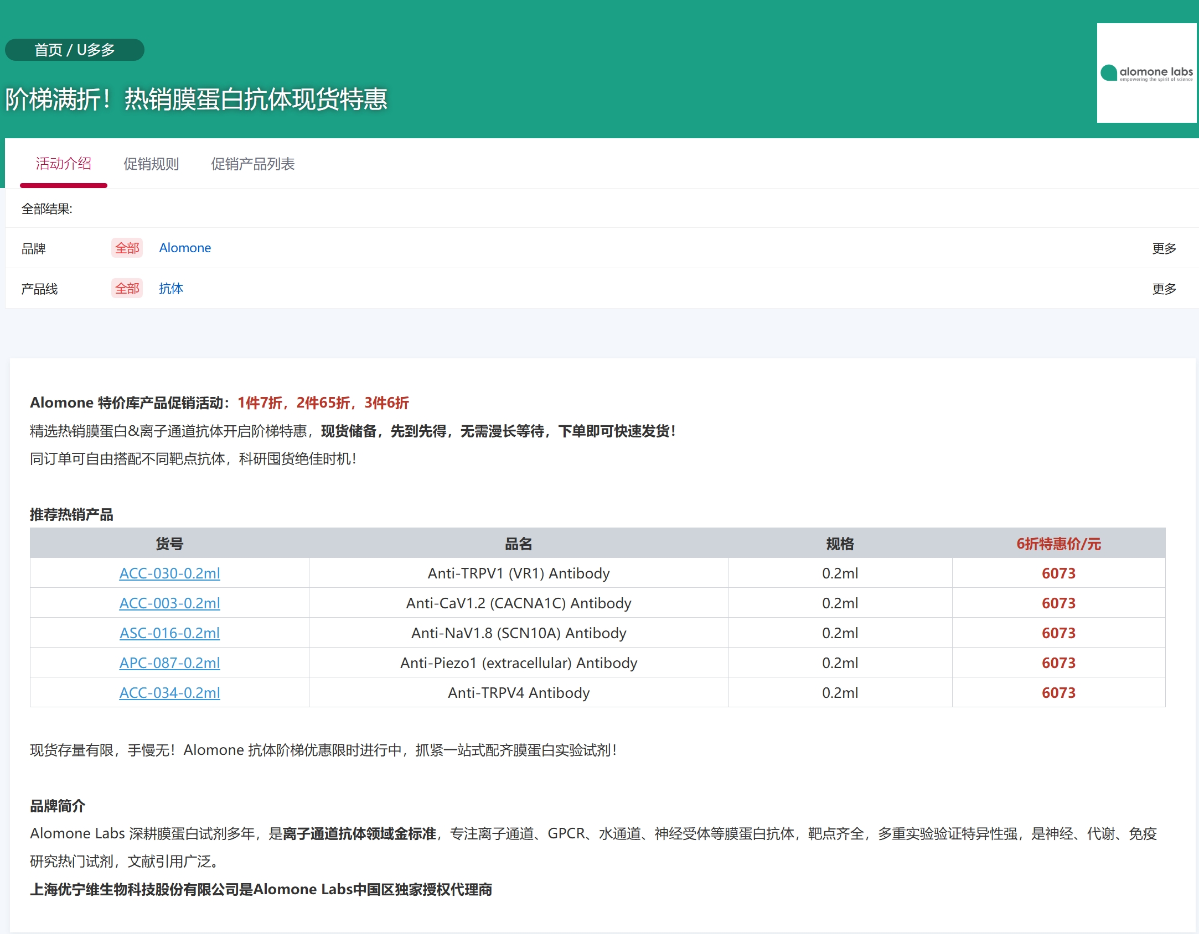
Task: Click the Anti-CaV1.2 (CACNA1C) Antibody cell
Action: 519,603
